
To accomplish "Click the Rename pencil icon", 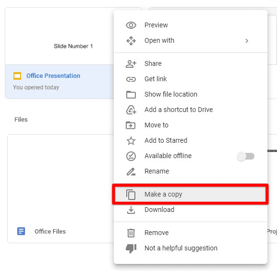I will 131,172.
